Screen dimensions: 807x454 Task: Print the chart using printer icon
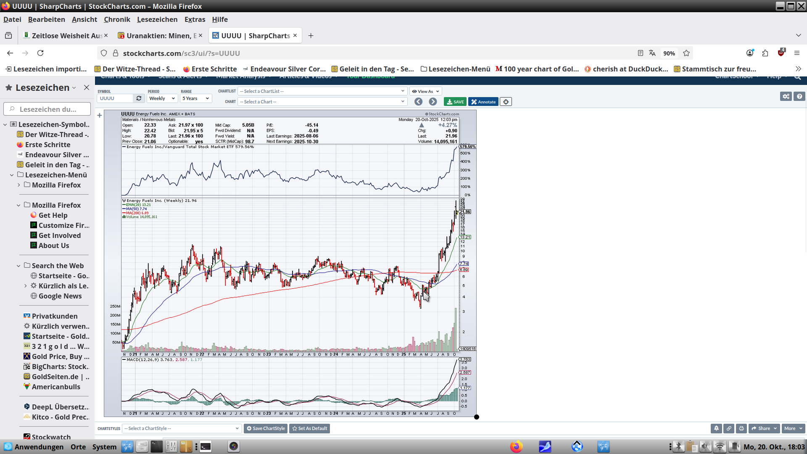[741, 428]
